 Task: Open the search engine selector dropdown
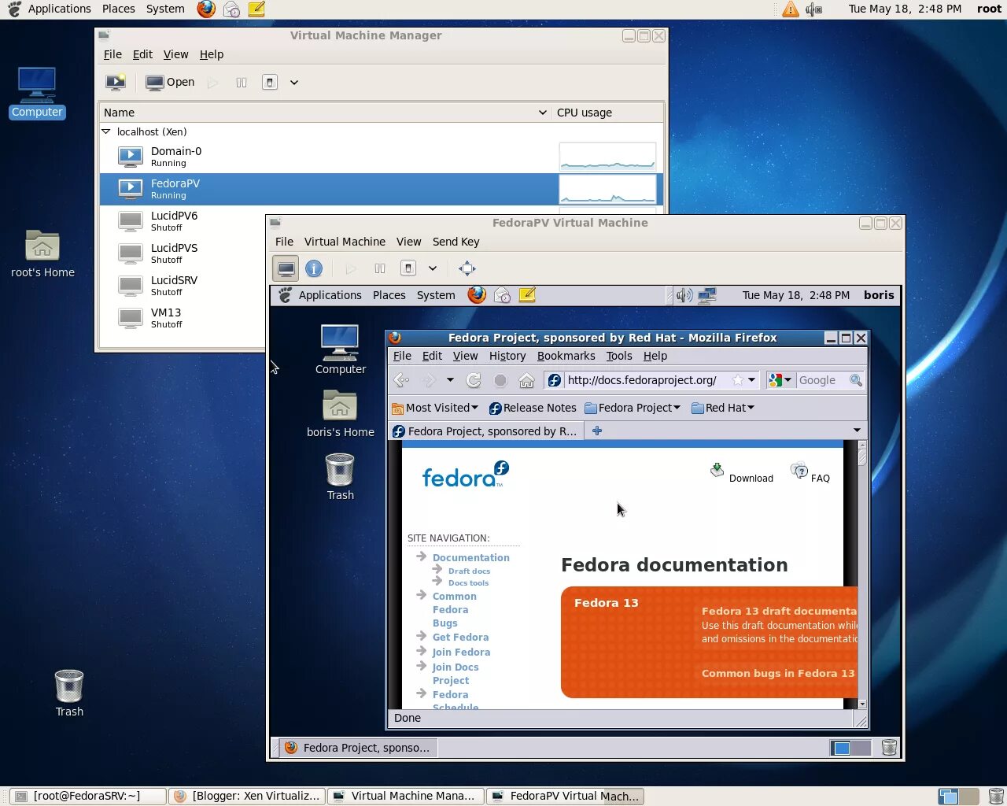tap(780, 380)
